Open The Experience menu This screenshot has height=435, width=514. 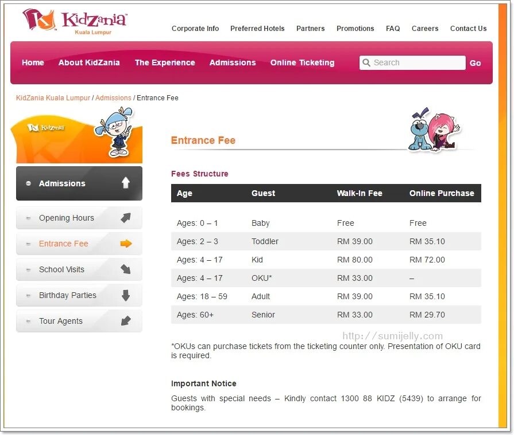(165, 62)
